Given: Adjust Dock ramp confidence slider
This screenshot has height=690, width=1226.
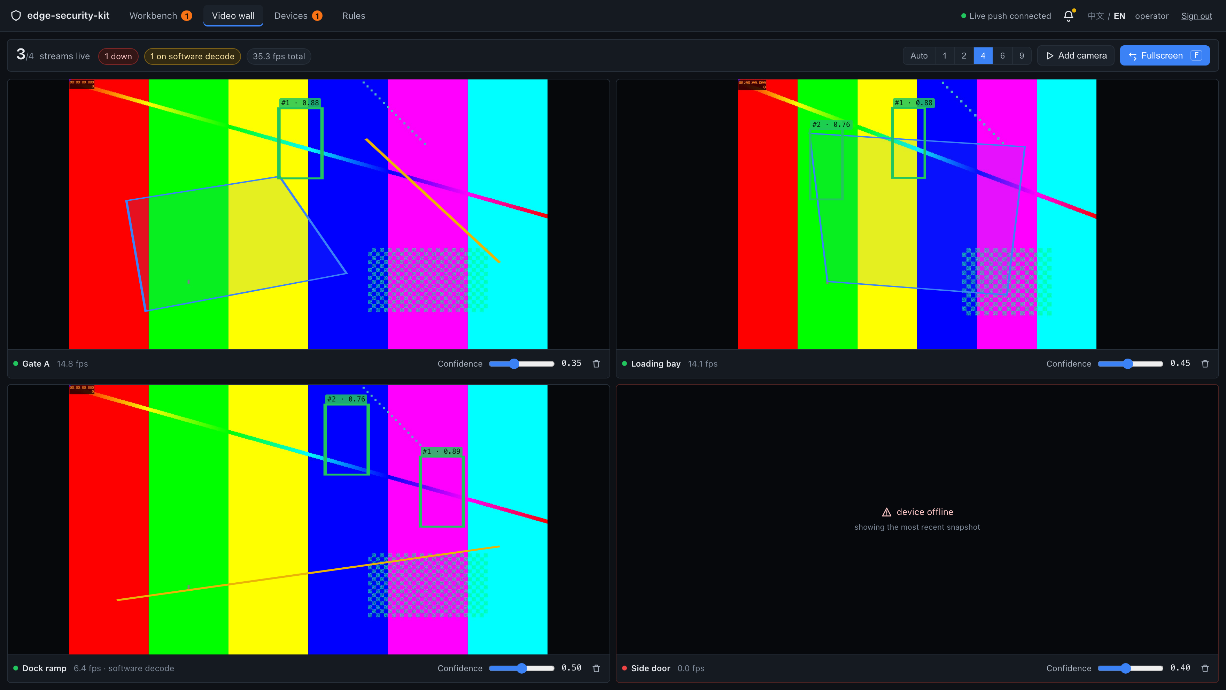Looking at the screenshot, I should tap(522, 669).
